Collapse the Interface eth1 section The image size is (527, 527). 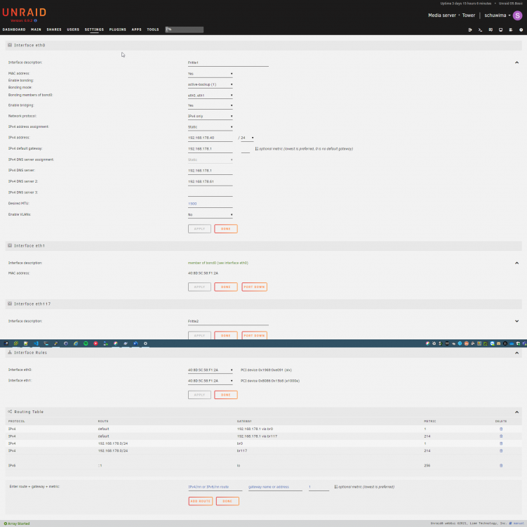point(516,263)
